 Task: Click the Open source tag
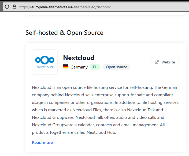116,67
